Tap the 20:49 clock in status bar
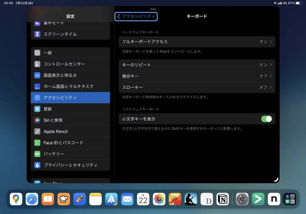The width and height of the screenshot is (306, 214). pyautogui.click(x=8, y=3)
